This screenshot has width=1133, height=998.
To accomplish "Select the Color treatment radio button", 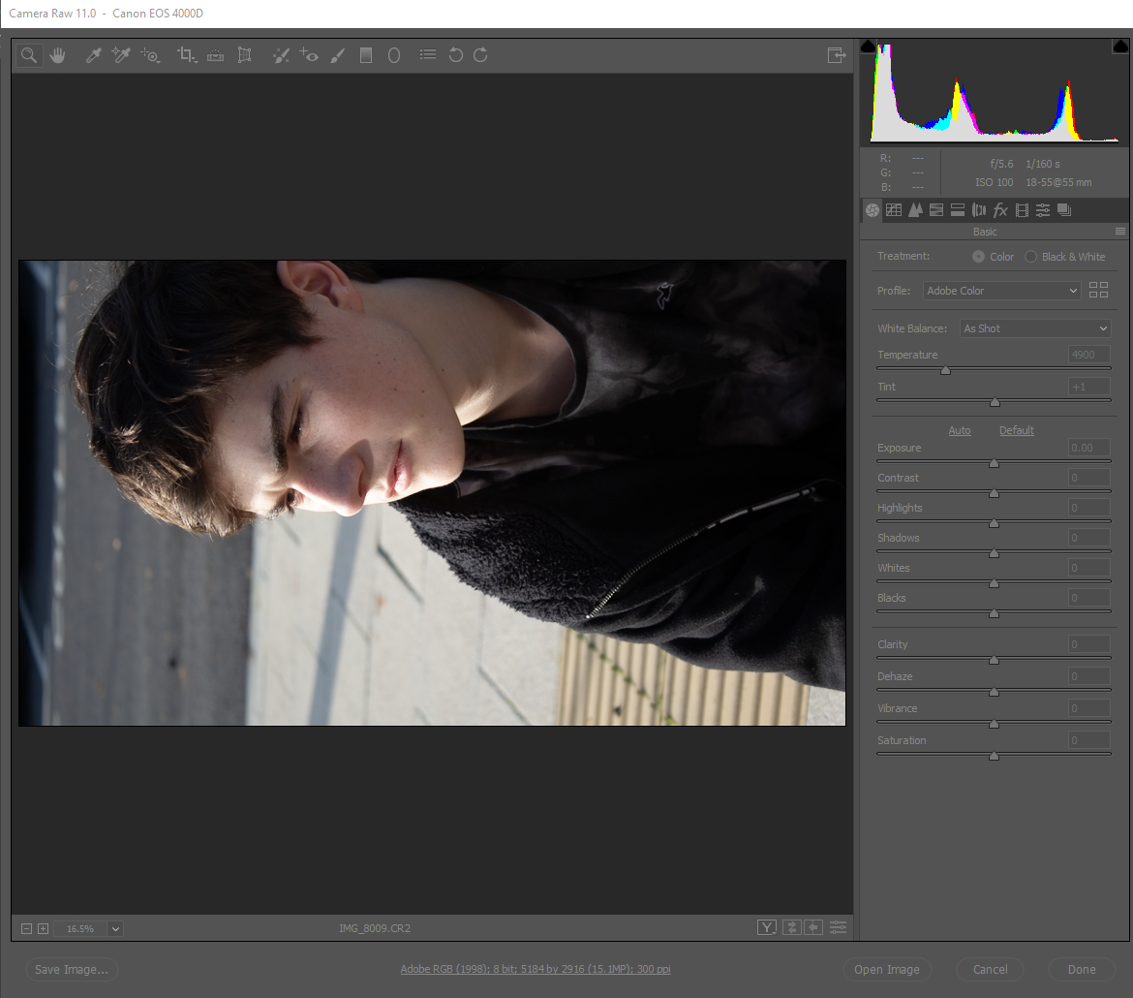I will click(x=979, y=257).
